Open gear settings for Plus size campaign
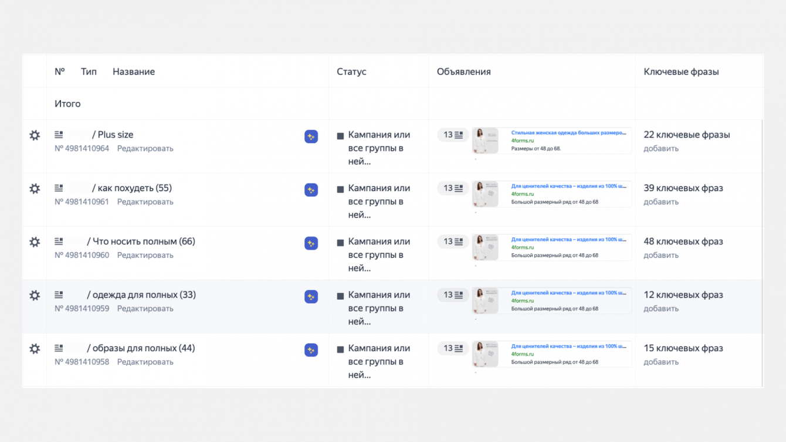The image size is (786, 442). 35,135
